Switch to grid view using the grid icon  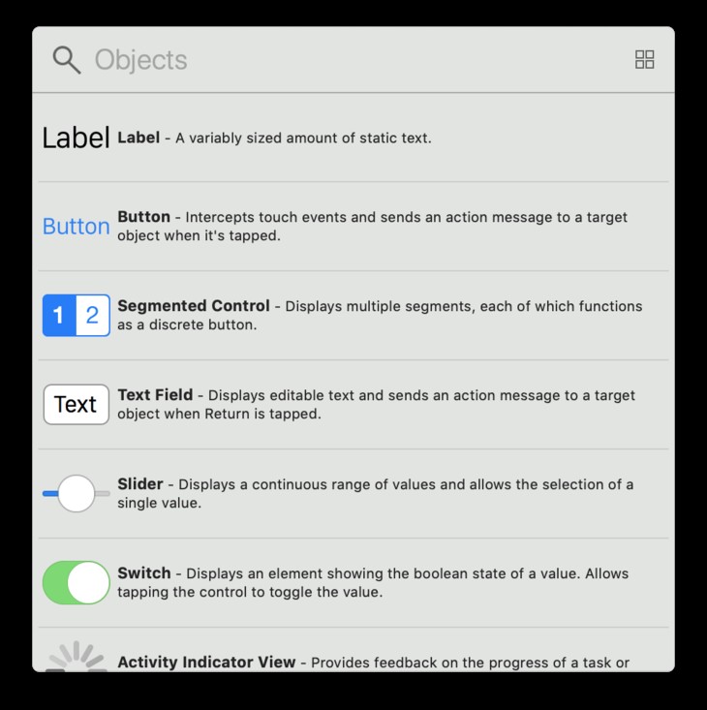(644, 59)
